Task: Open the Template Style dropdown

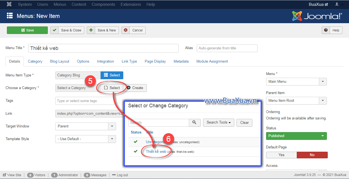Action: (x=86, y=139)
